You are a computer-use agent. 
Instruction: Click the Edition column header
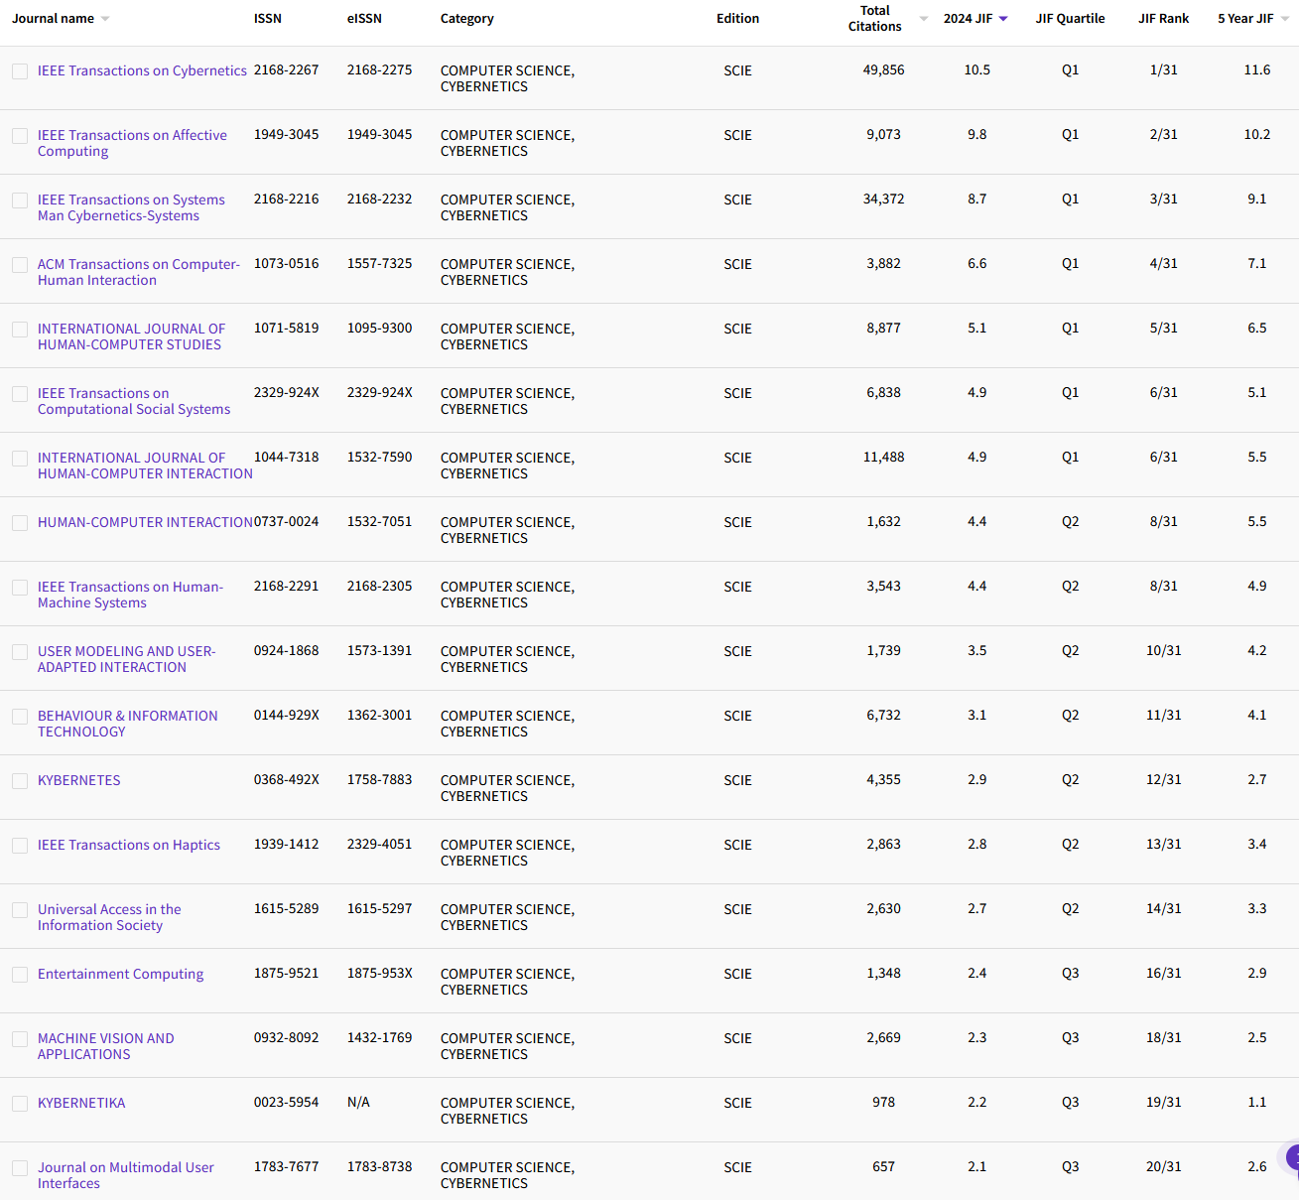point(737,18)
